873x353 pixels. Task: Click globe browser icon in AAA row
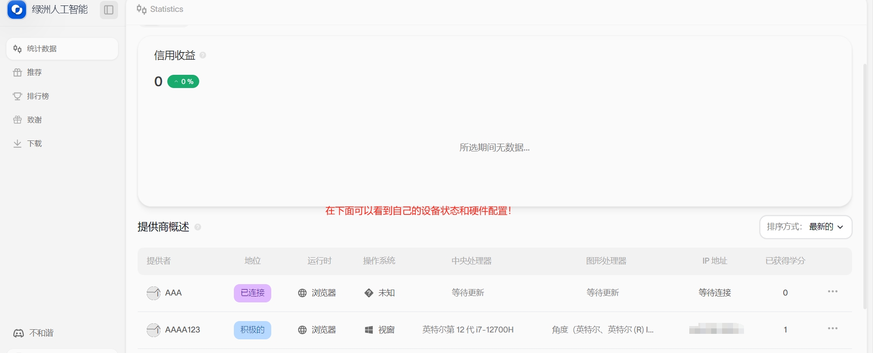click(x=302, y=293)
